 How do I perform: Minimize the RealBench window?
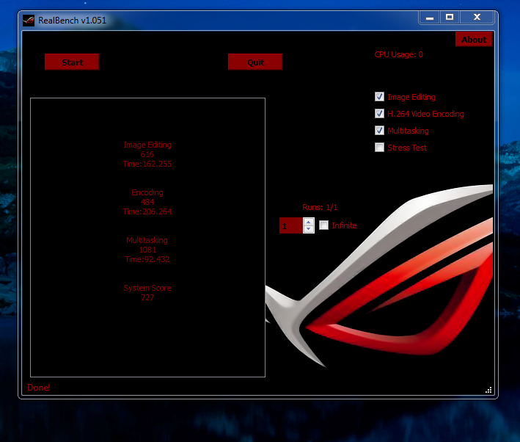click(x=430, y=18)
